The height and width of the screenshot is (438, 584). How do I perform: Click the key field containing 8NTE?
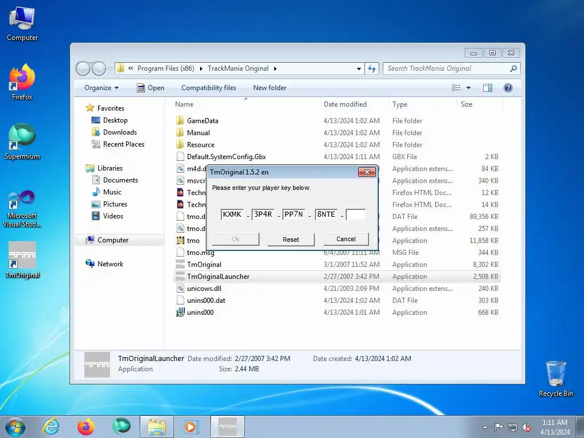click(326, 214)
